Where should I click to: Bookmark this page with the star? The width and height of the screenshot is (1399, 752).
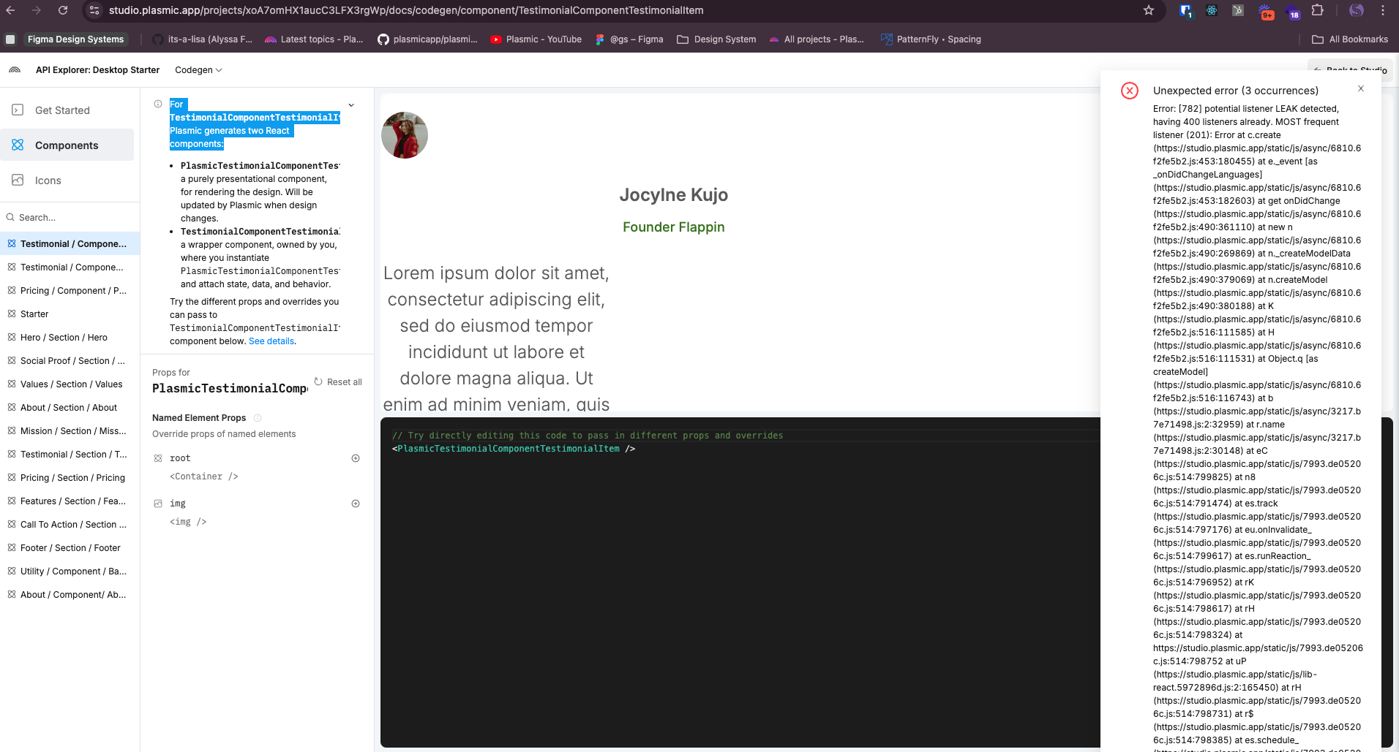point(1149,10)
